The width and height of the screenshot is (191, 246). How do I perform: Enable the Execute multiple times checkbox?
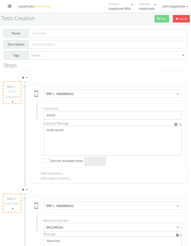coord(46,161)
